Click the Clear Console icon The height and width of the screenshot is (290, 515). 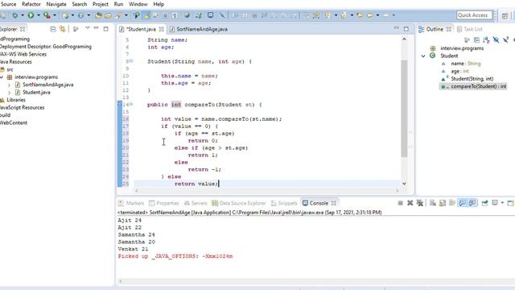point(433,203)
